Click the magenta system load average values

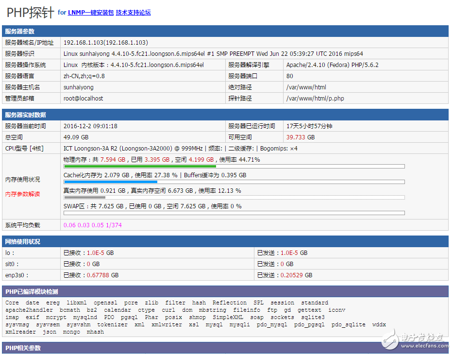click(92, 225)
